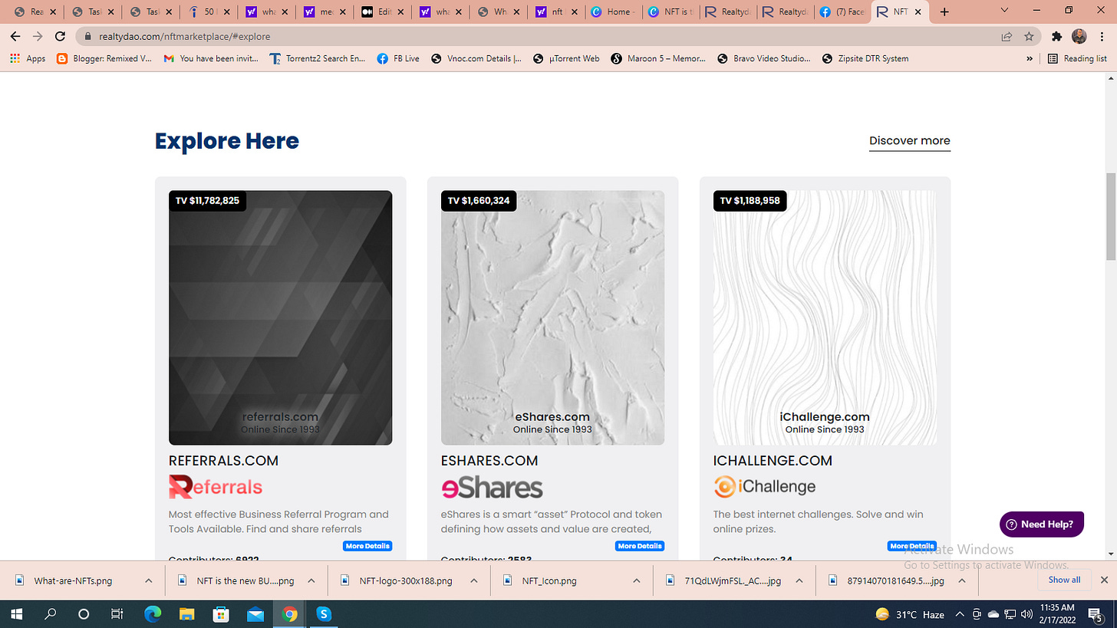Open Reading list
The image size is (1117, 628).
(1077, 58)
